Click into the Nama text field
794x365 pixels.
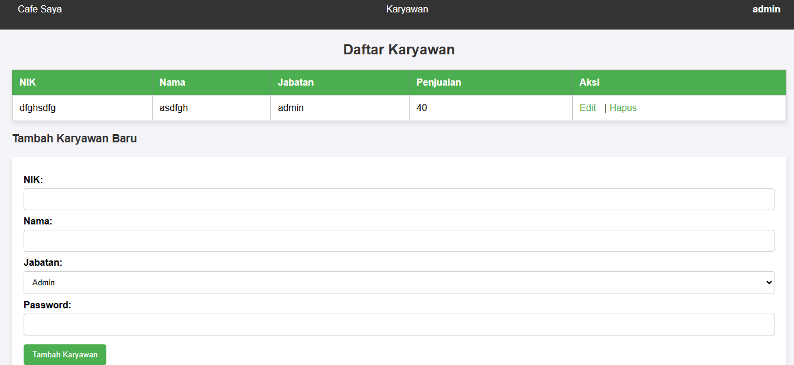[399, 241]
